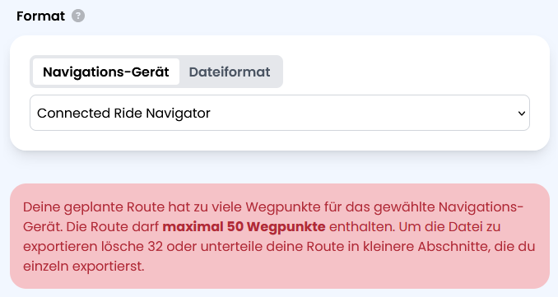Expand the navigation device selection list

(280, 113)
